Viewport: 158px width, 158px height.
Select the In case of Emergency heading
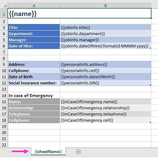pos(34,95)
